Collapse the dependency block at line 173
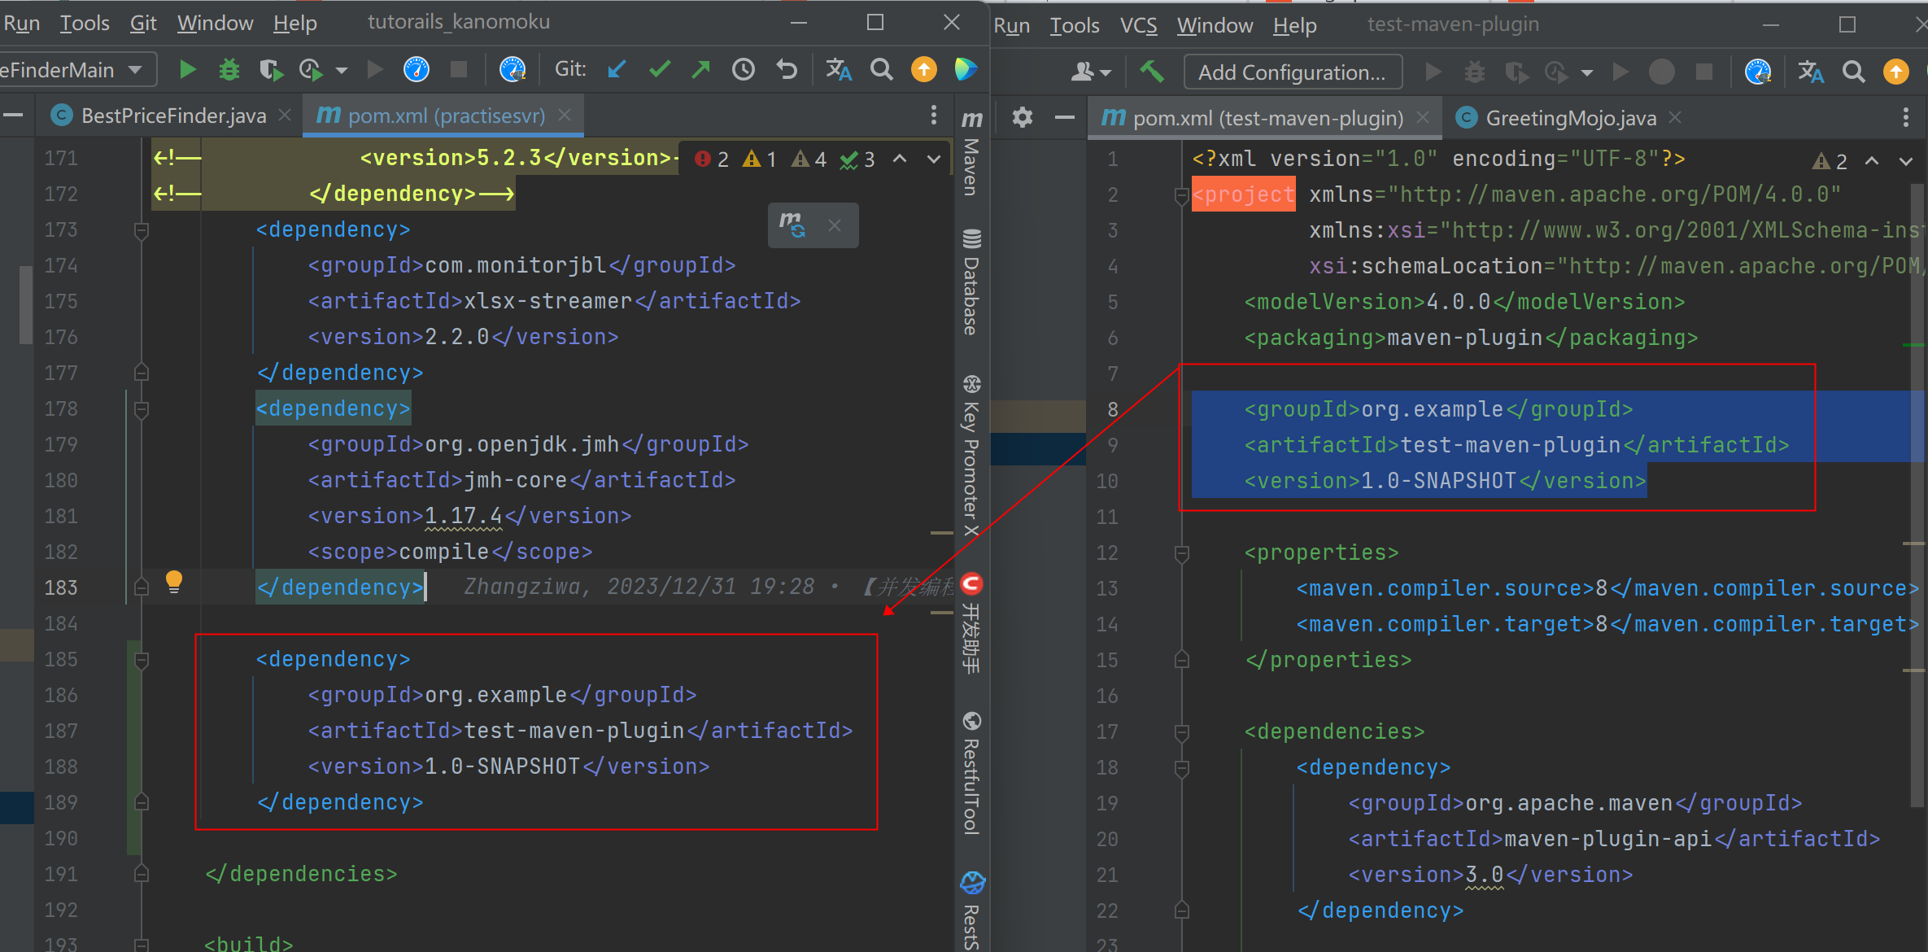The height and width of the screenshot is (952, 1928). [x=142, y=231]
